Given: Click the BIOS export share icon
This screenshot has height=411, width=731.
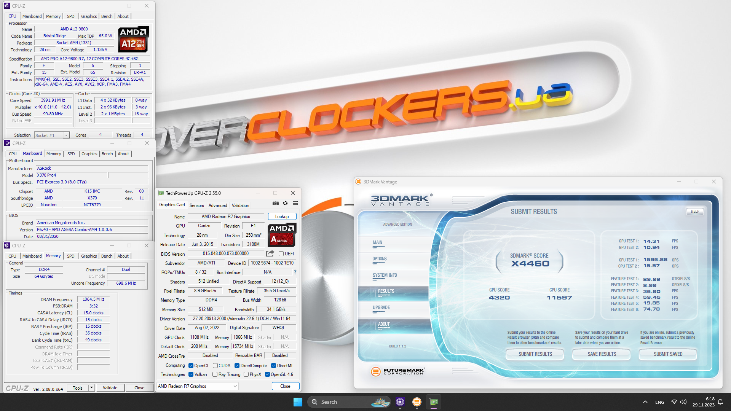Looking at the screenshot, I should point(270,253).
